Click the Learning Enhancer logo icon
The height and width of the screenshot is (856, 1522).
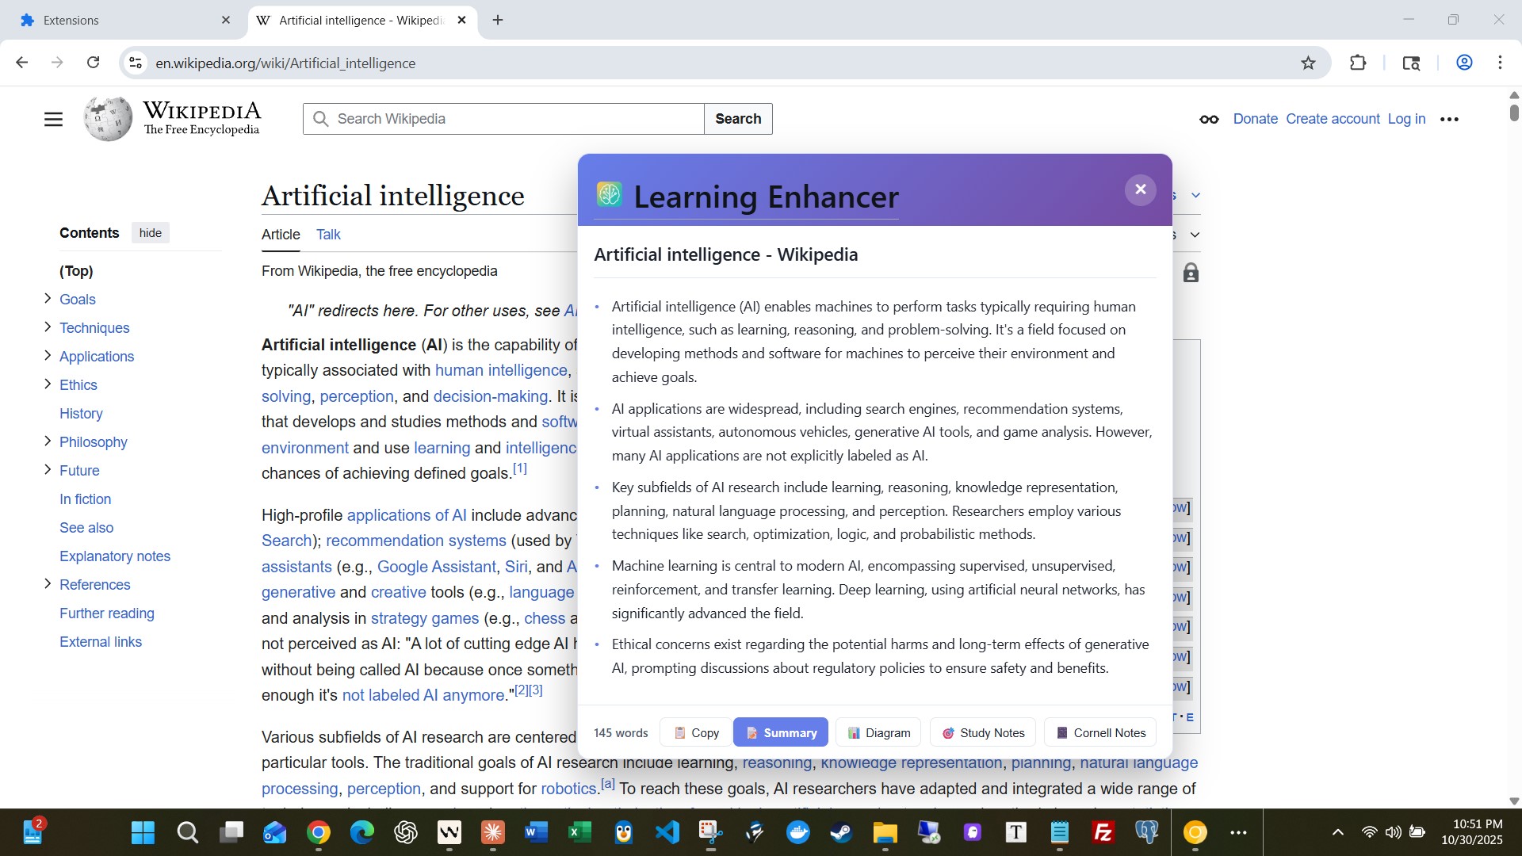click(x=609, y=194)
